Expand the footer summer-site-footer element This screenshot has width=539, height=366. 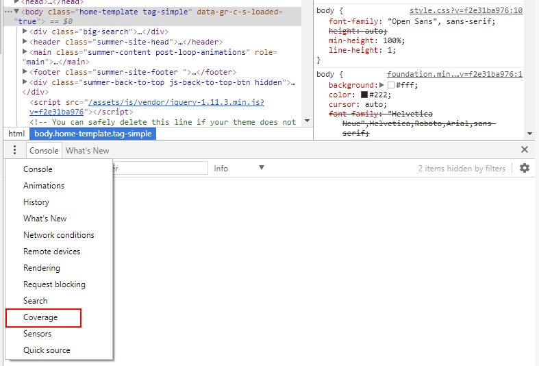point(25,72)
